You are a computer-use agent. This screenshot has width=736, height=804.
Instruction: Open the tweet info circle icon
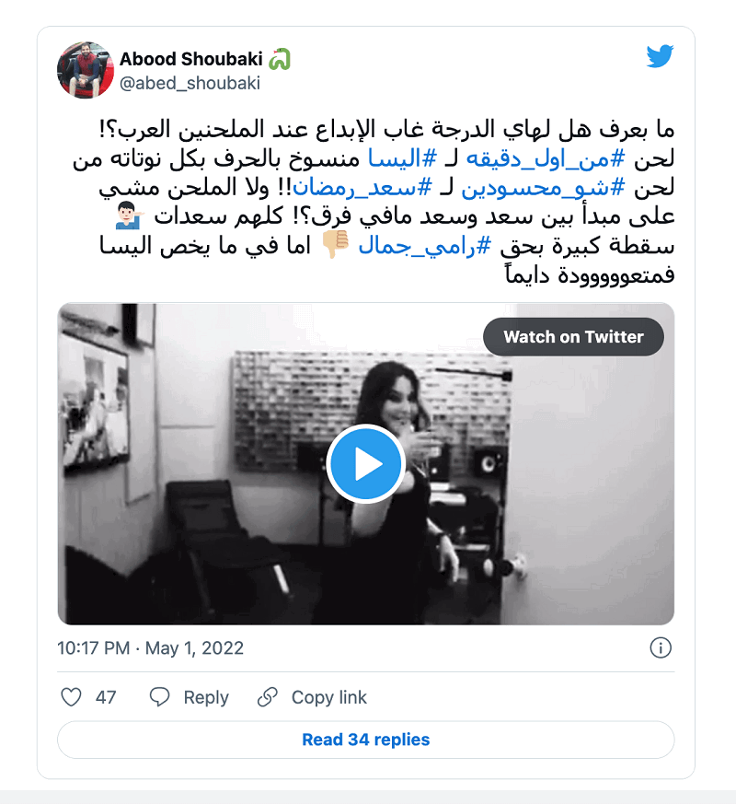click(661, 647)
